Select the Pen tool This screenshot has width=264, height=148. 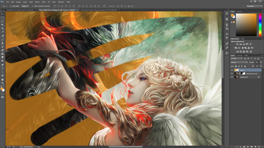click(2, 65)
